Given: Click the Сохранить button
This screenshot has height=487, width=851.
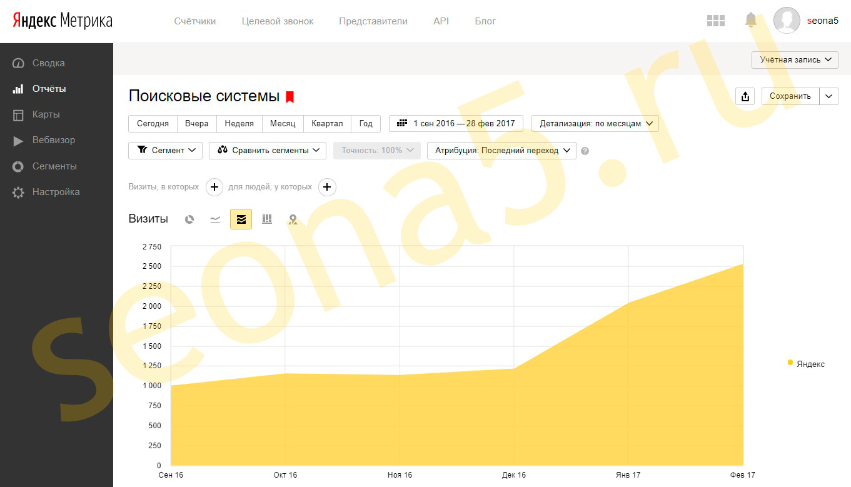Looking at the screenshot, I should [x=790, y=96].
